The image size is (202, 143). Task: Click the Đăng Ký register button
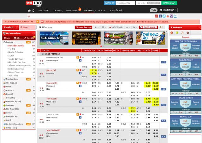(x=110, y=3)
